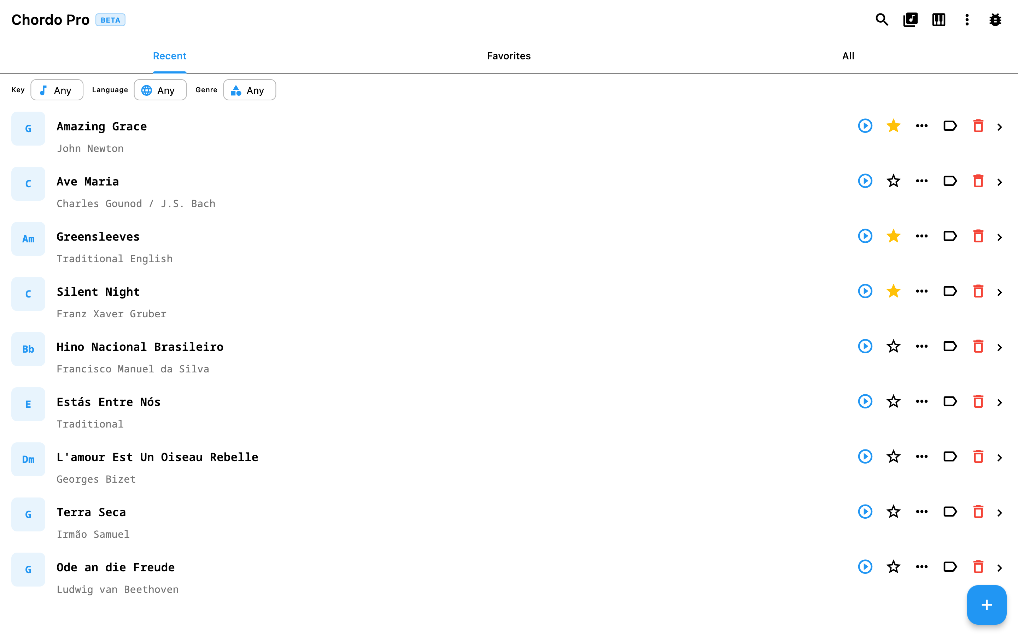Star Hino Nacional Brasileiro as favorite

tap(893, 346)
